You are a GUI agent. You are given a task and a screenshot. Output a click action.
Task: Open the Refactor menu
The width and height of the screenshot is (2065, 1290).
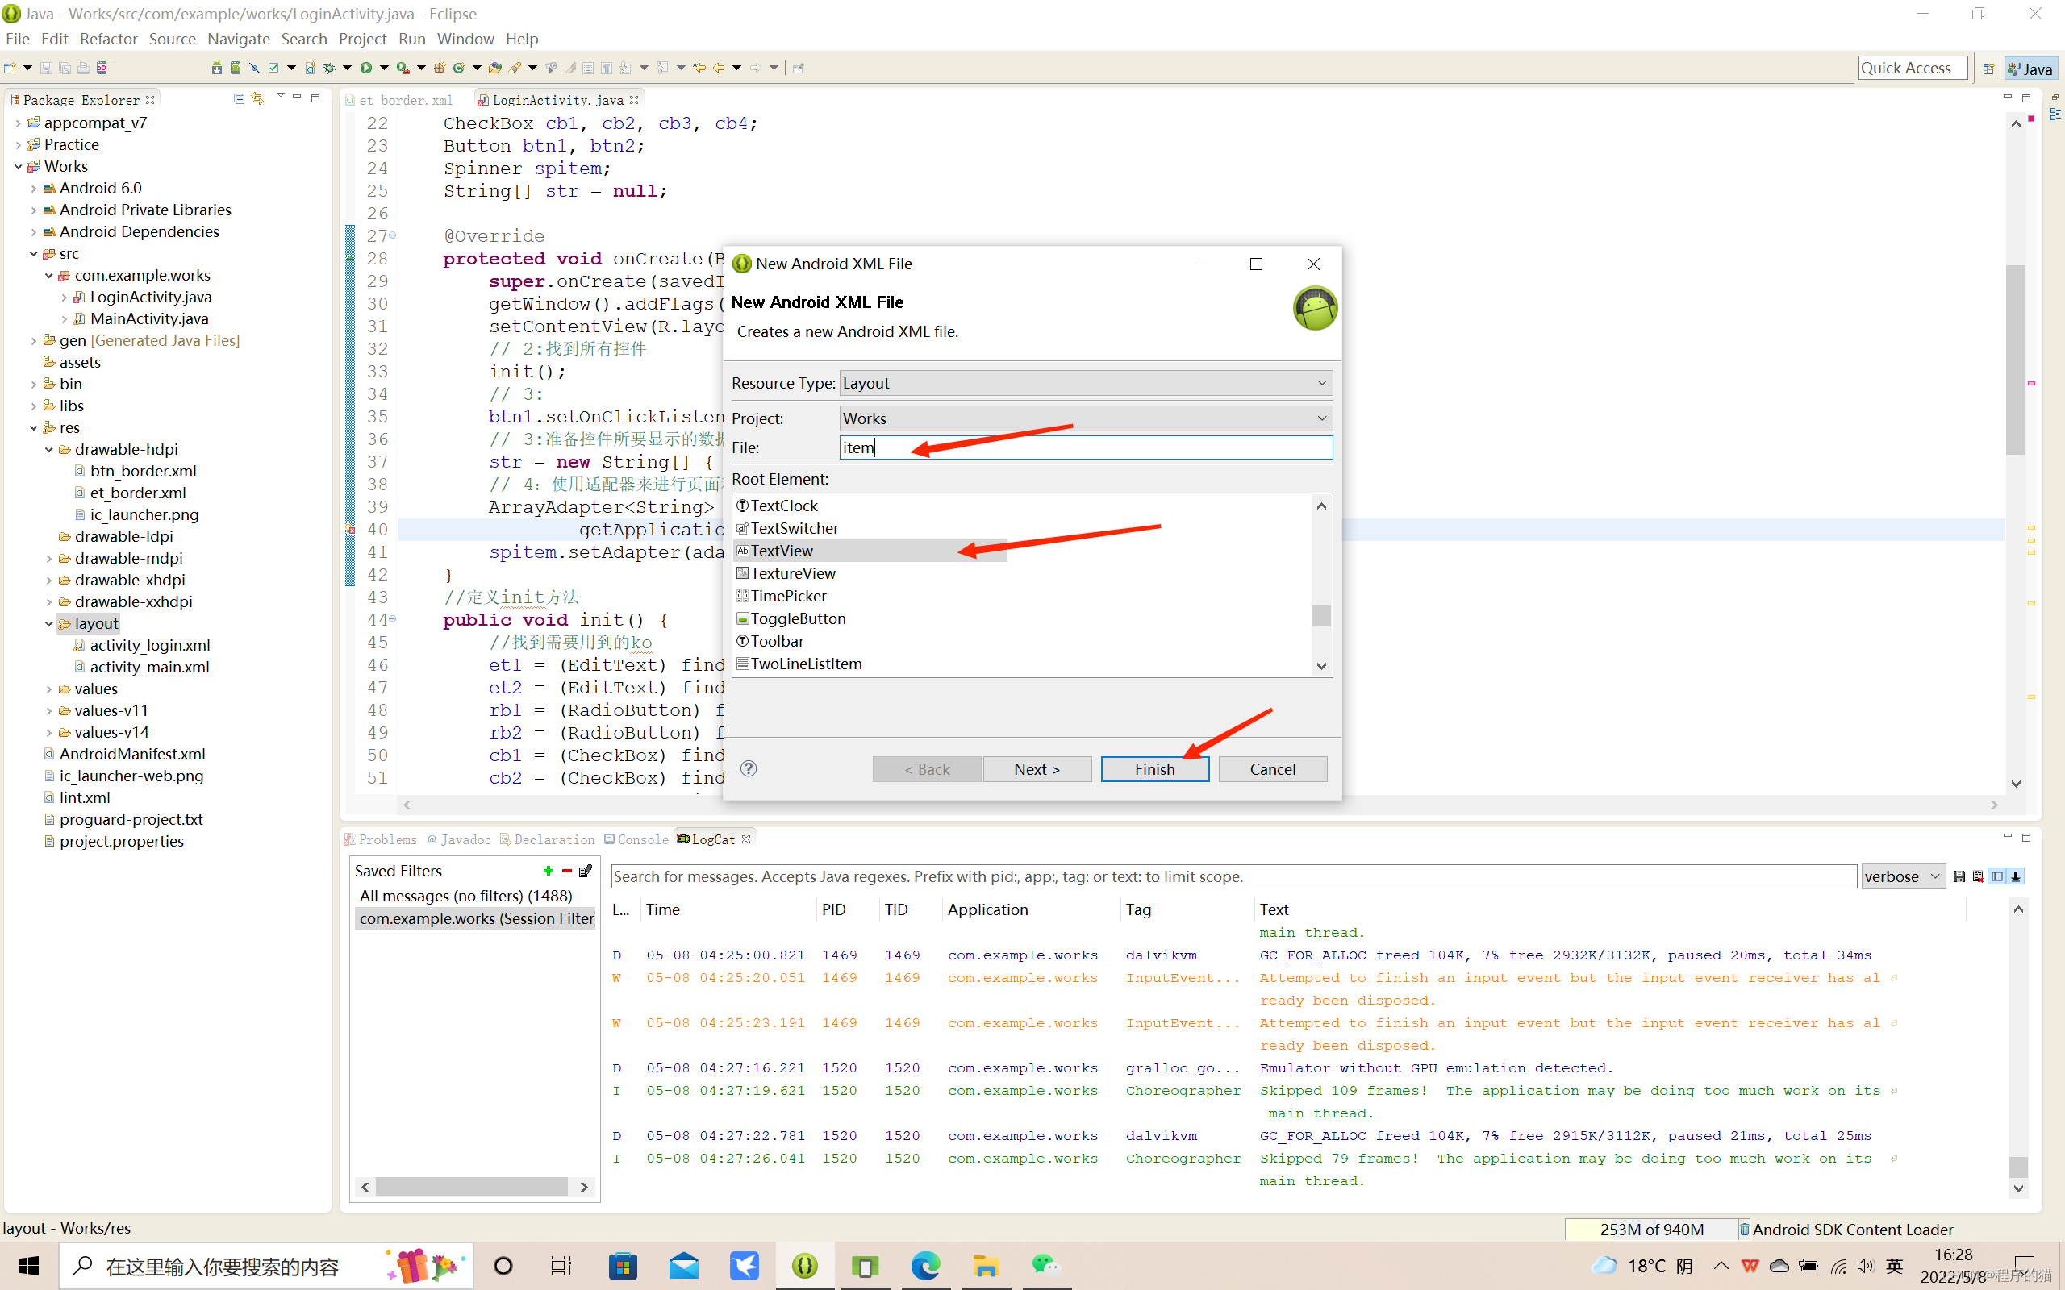(x=108, y=40)
